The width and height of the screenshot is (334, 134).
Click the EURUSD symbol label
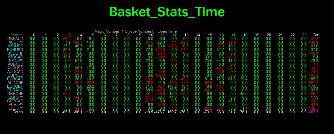(15, 50)
